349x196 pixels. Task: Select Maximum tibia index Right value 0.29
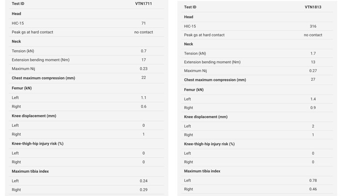tap(143, 190)
